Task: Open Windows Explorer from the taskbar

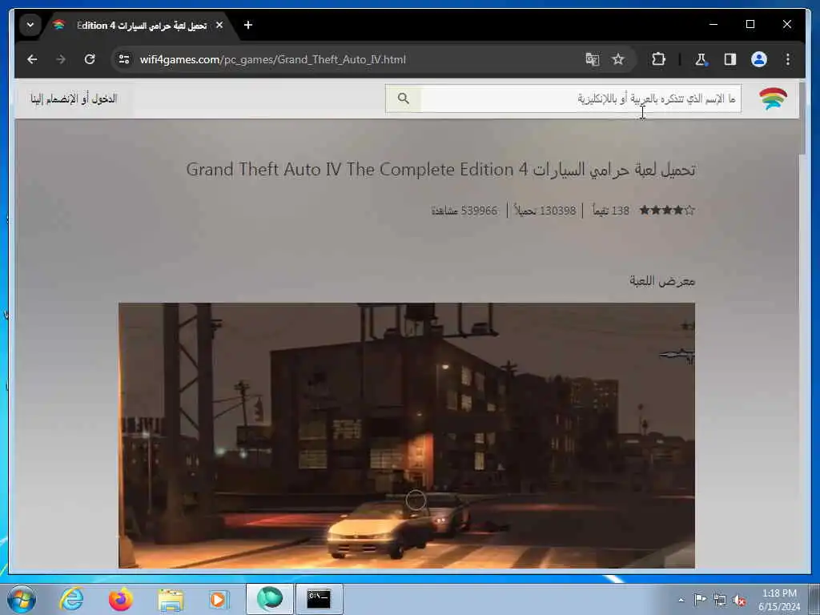Action: [171, 599]
